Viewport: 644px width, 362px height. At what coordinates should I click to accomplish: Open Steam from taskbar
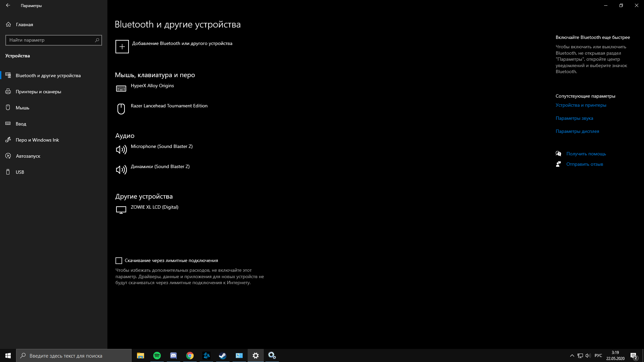[x=223, y=356]
